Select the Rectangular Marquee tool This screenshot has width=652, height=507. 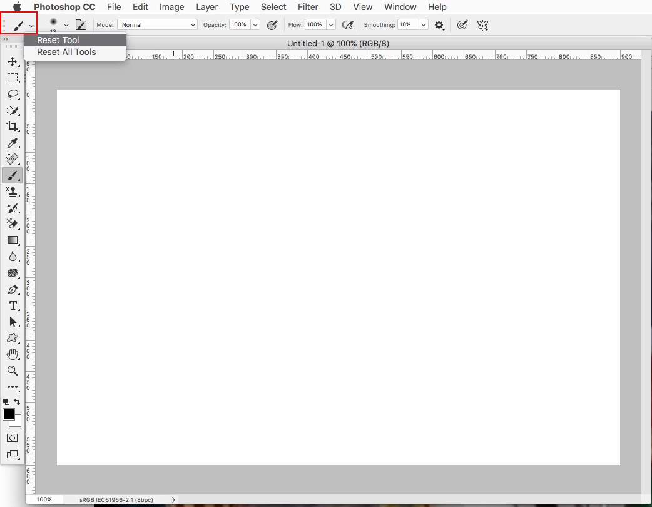point(13,78)
